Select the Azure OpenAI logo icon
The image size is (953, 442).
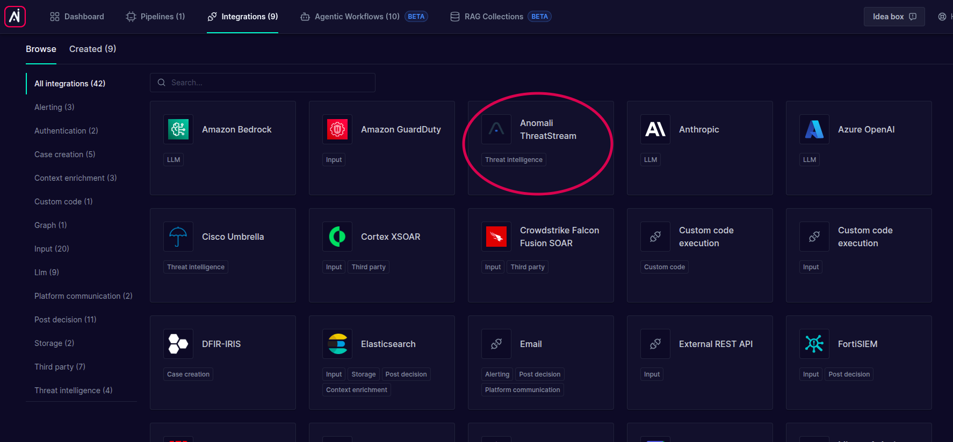(x=814, y=129)
